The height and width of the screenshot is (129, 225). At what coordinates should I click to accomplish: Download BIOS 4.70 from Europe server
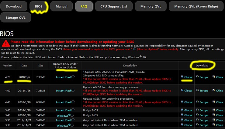(x=204, y=77)
